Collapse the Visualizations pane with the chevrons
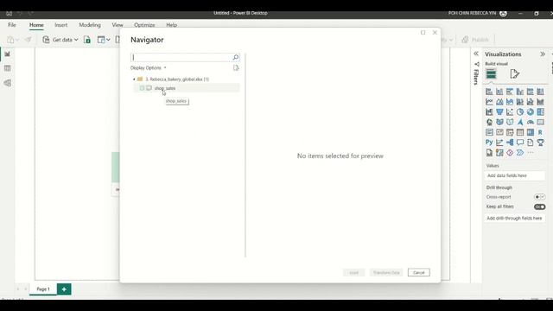This screenshot has height=311, width=553. 543,54
